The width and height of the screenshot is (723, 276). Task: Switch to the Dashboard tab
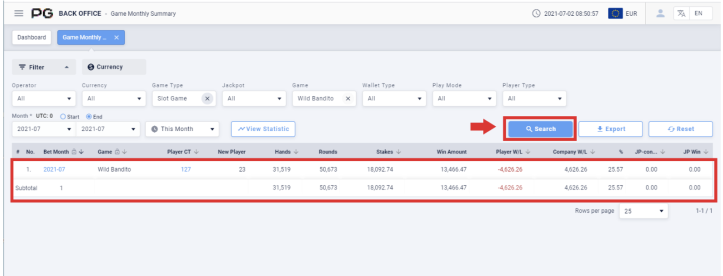point(32,38)
